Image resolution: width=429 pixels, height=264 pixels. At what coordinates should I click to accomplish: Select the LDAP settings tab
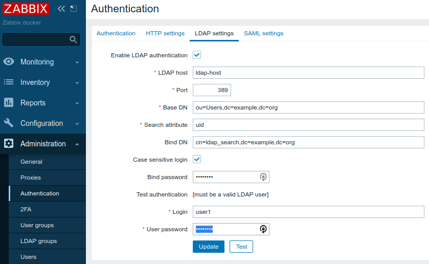(214, 33)
